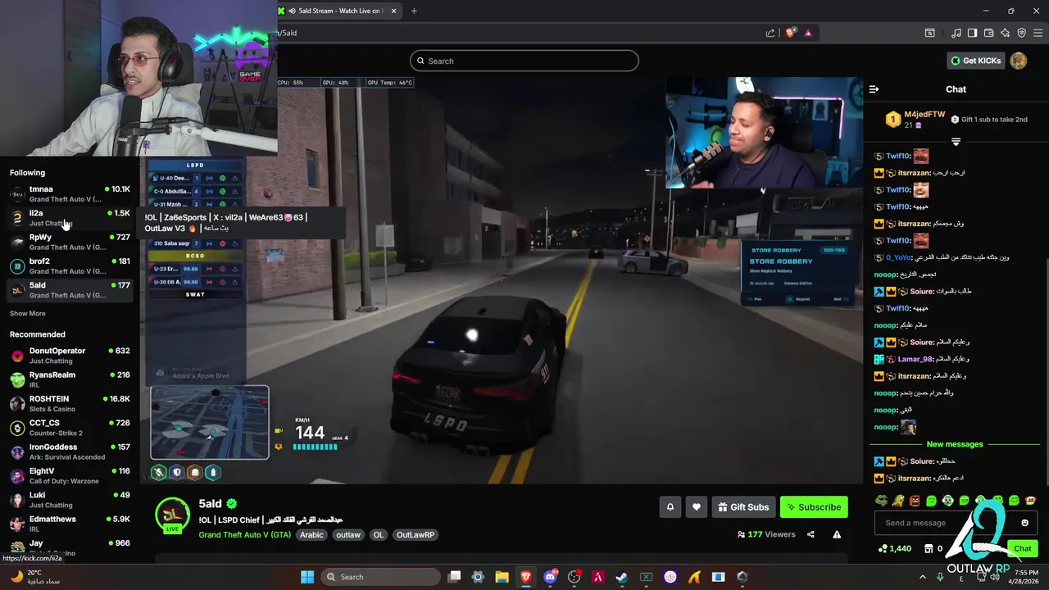Open RpWy channel in Following list

pyautogui.click(x=70, y=242)
